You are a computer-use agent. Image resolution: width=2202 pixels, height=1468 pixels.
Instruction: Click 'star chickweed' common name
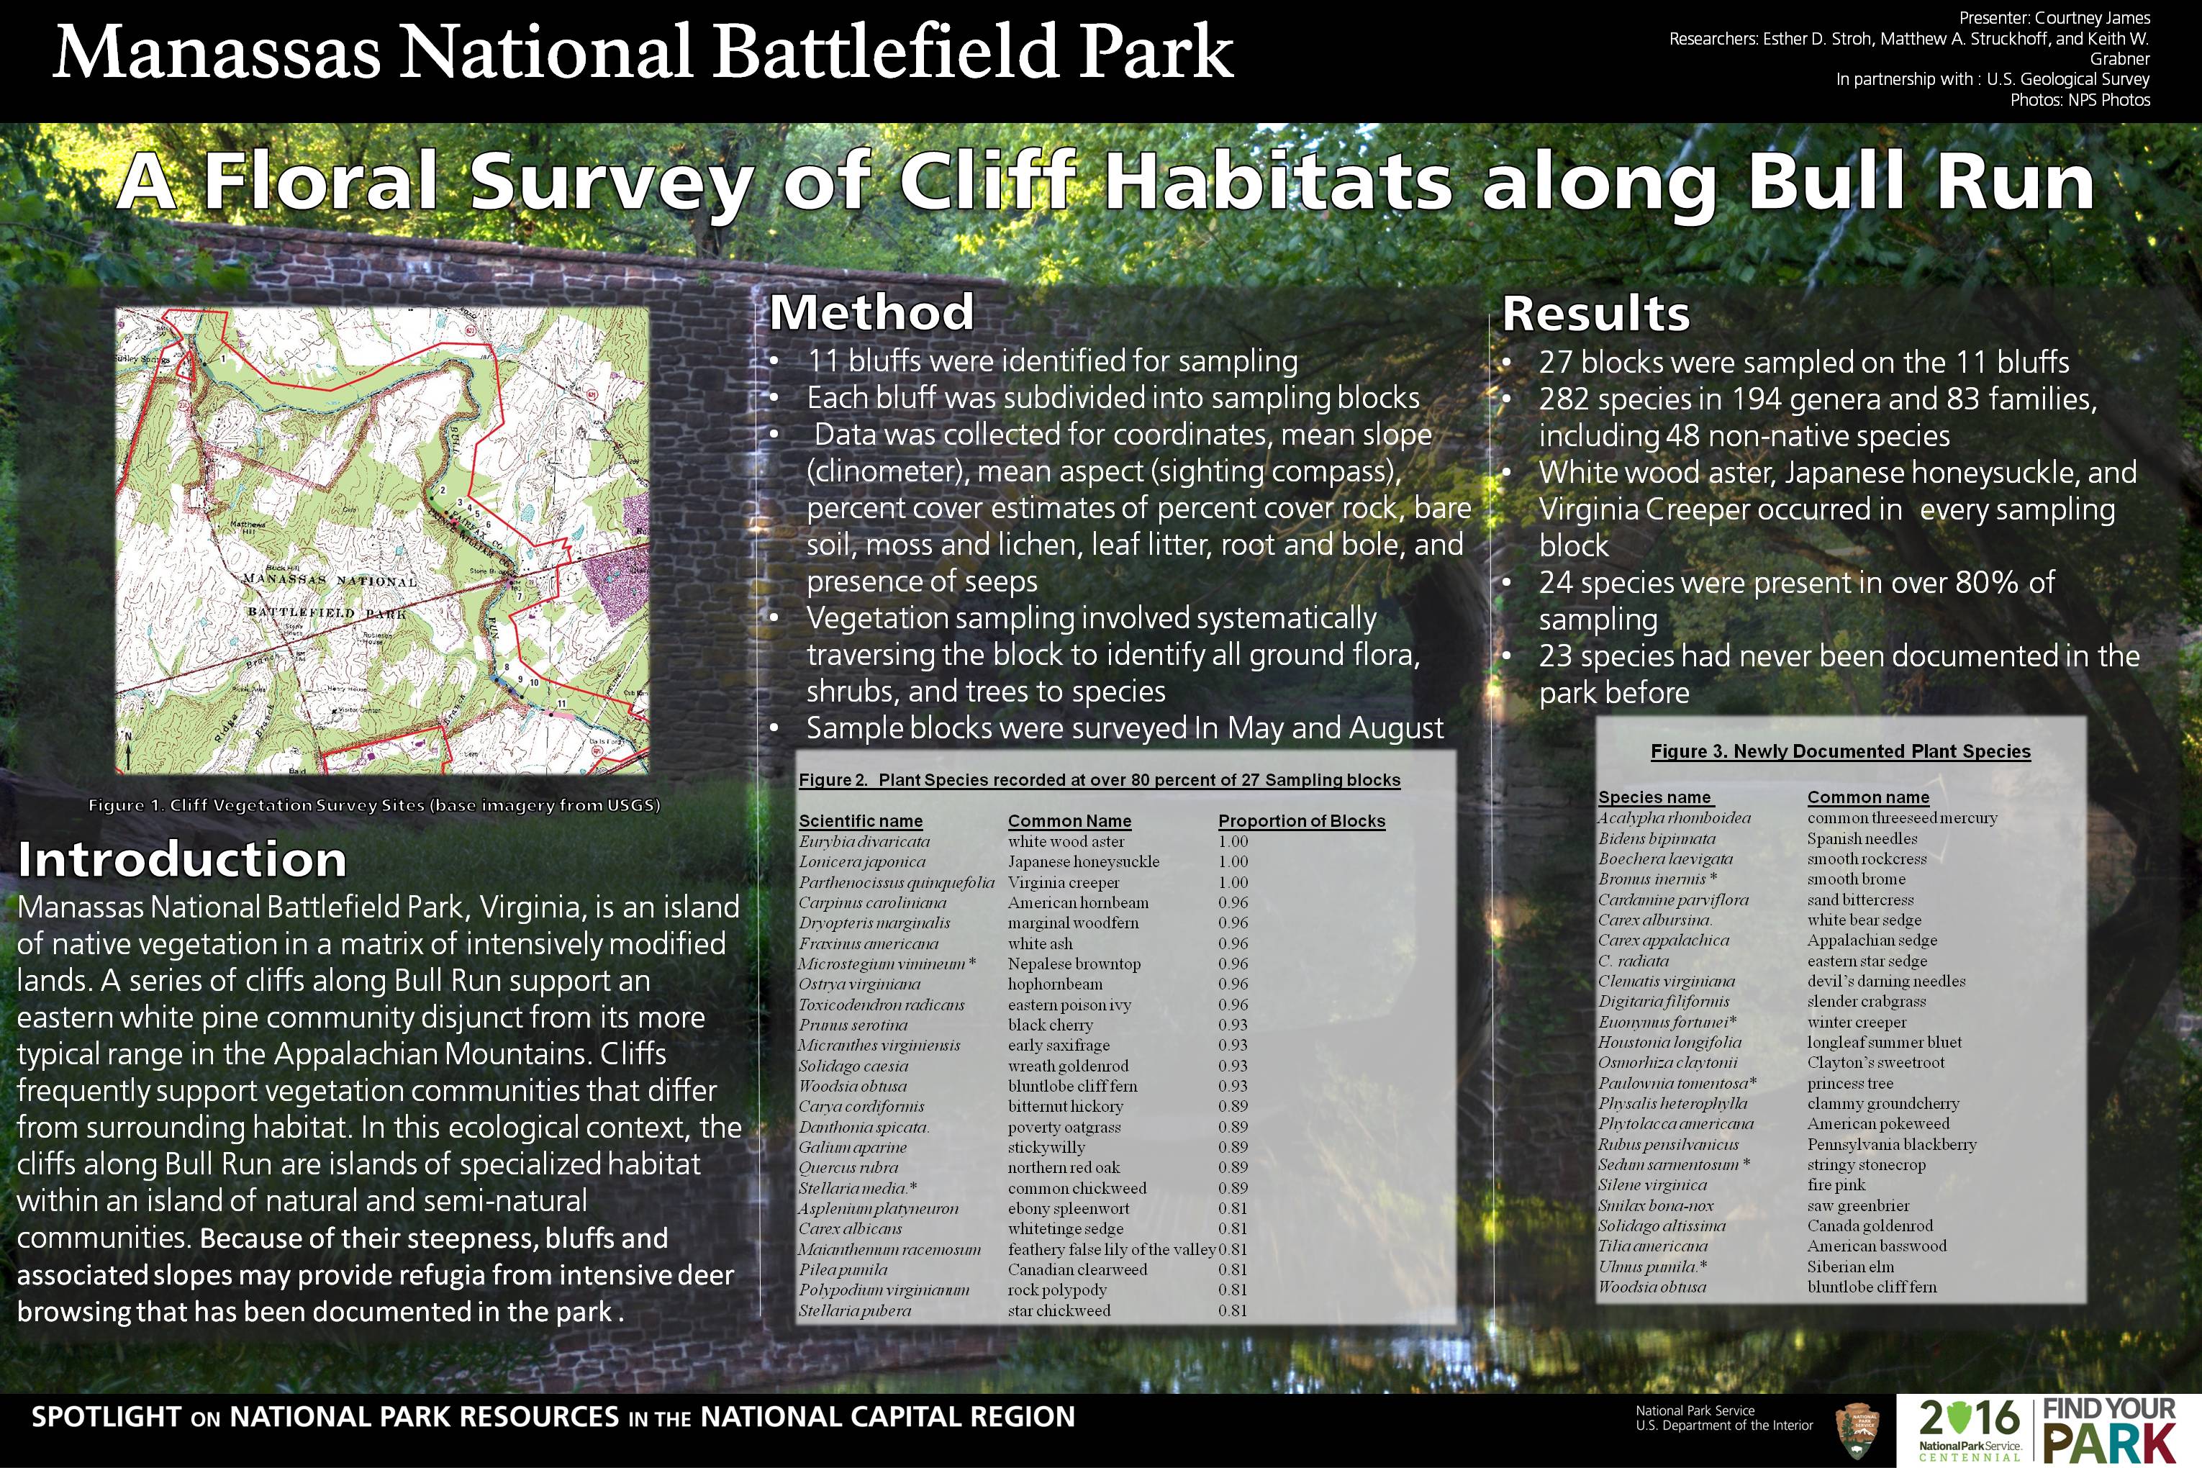(1059, 1312)
